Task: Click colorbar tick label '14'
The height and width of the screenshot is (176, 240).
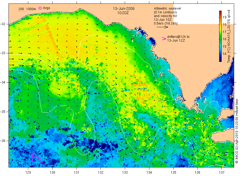Action: [x=224, y=54]
